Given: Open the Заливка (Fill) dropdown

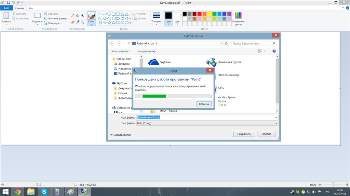Looking at the screenshot, I should 141,18.
